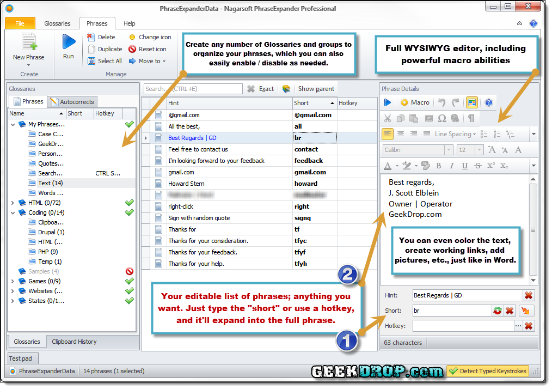Insert a picture into the phrase
The image size is (552, 389).
[428, 118]
